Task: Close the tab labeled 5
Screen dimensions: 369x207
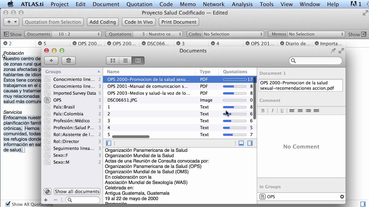Action: (x=40, y=44)
